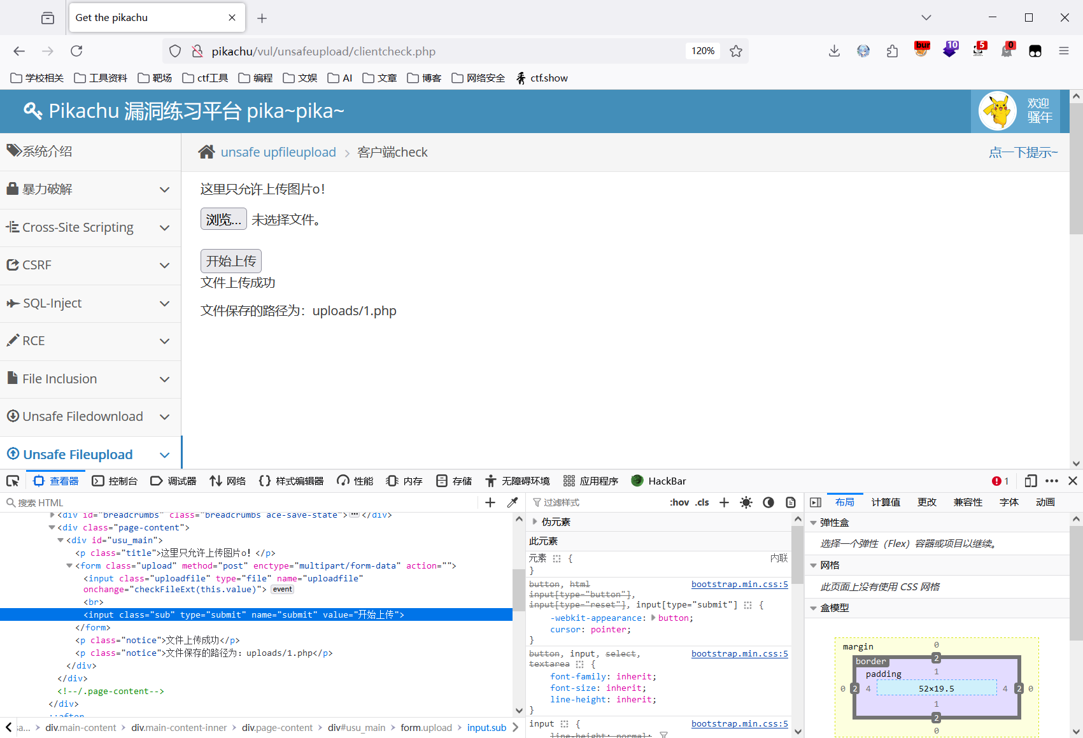Switch to the 网络 tab
The image size is (1083, 738).
(x=228, y=481)
